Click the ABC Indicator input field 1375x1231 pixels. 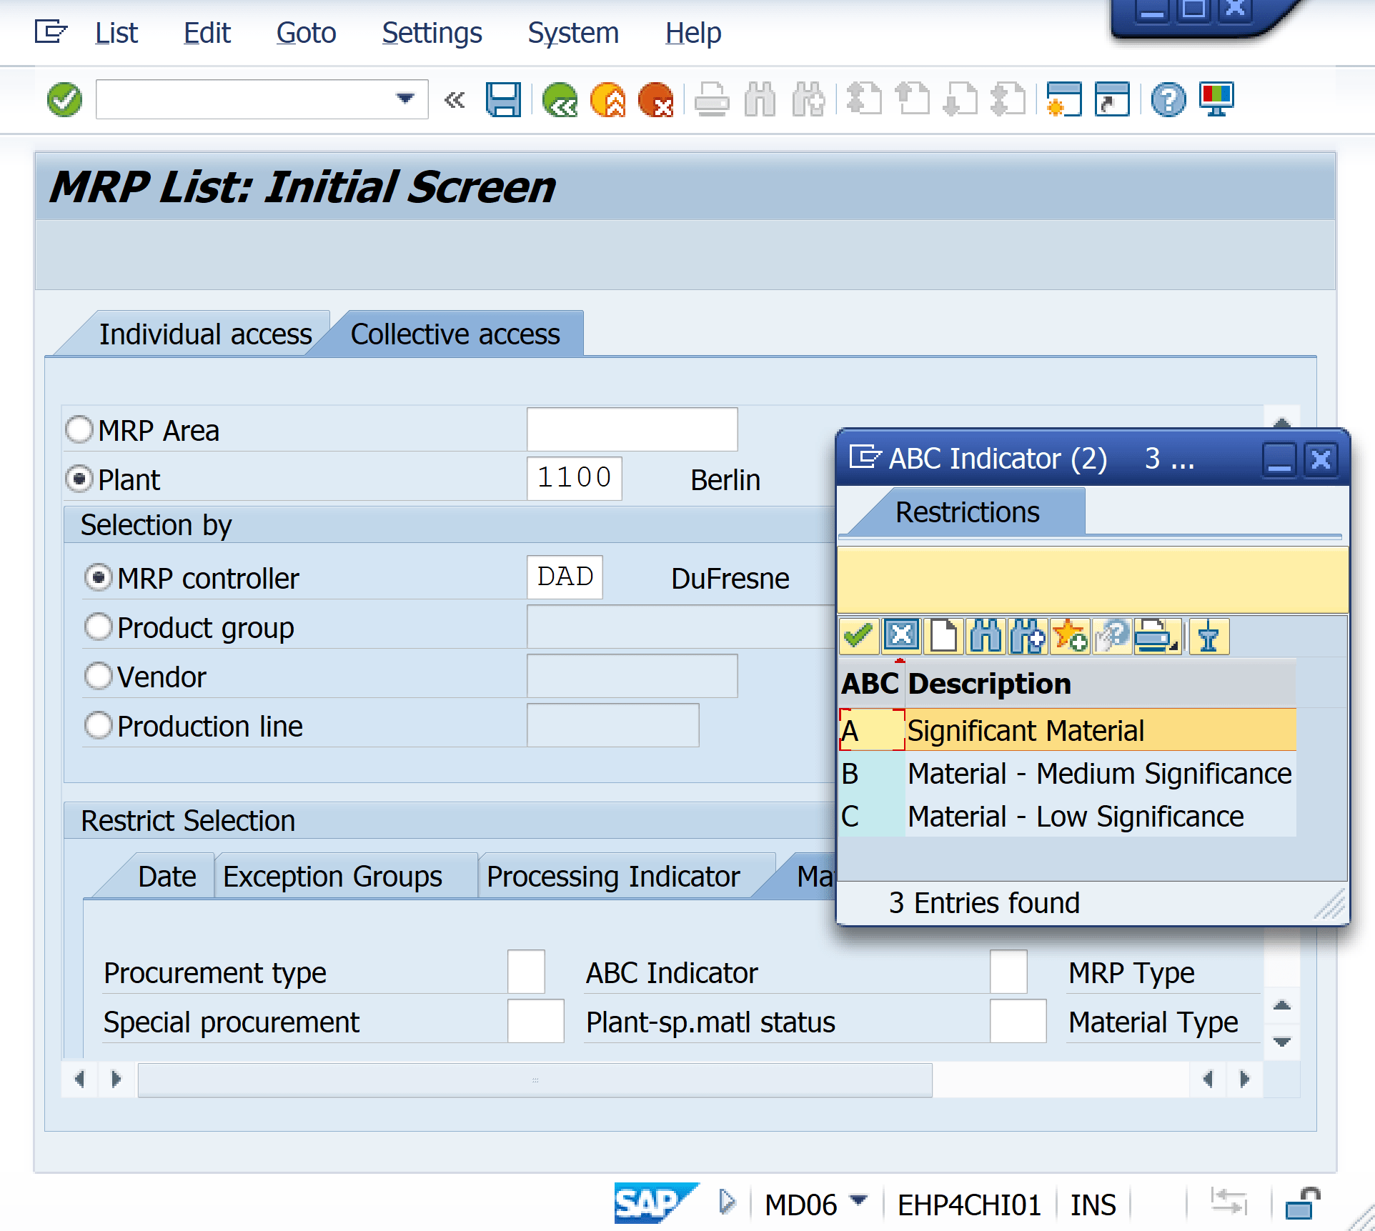[1008, 972]
